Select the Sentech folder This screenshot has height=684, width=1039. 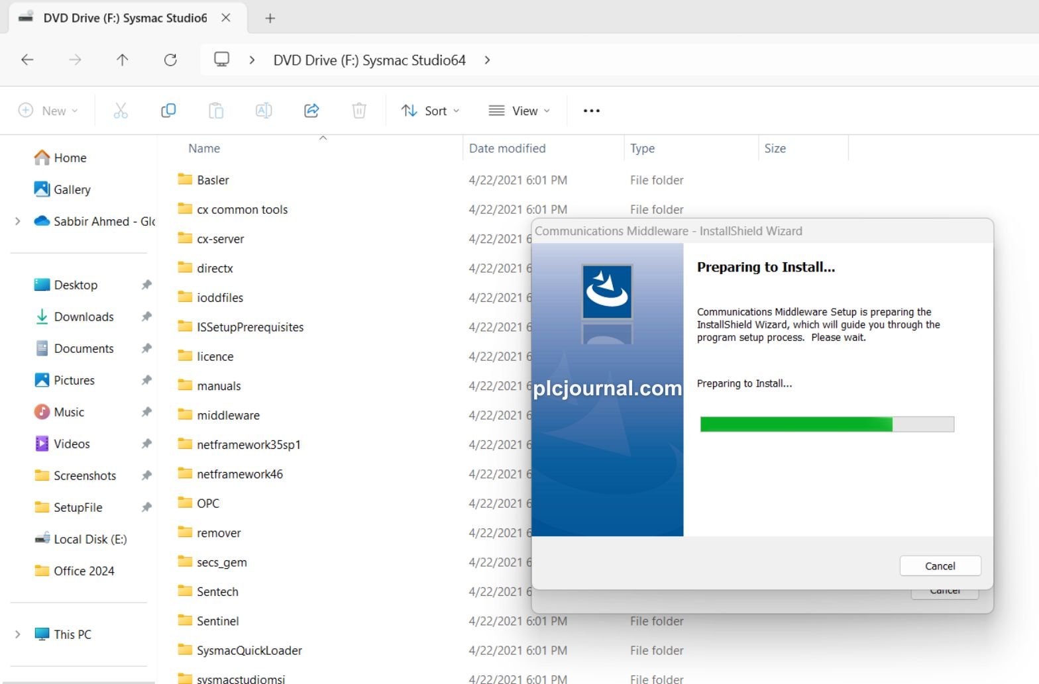208,592
